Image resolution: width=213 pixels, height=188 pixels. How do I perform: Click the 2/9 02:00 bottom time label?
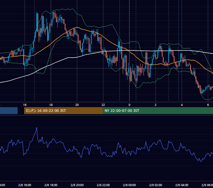(156, 185)
